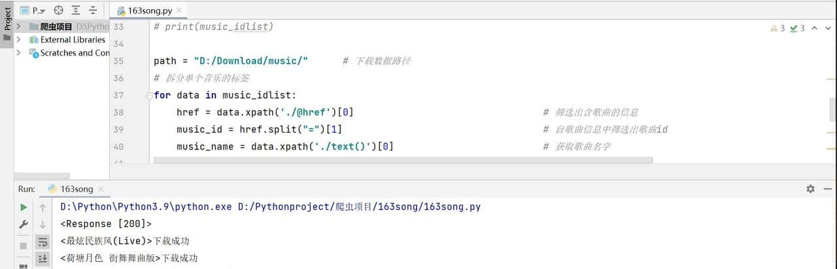Image resolution: width=837 pixels, height=269 pixels.
Task: Click the editor vertical scrollbar thumb
Action: coord(833,110)
